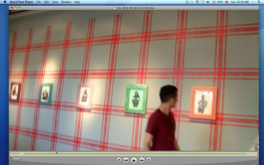The image size is (264, 165).
Task: Click the Rewind button
Action: click(126, 160)
